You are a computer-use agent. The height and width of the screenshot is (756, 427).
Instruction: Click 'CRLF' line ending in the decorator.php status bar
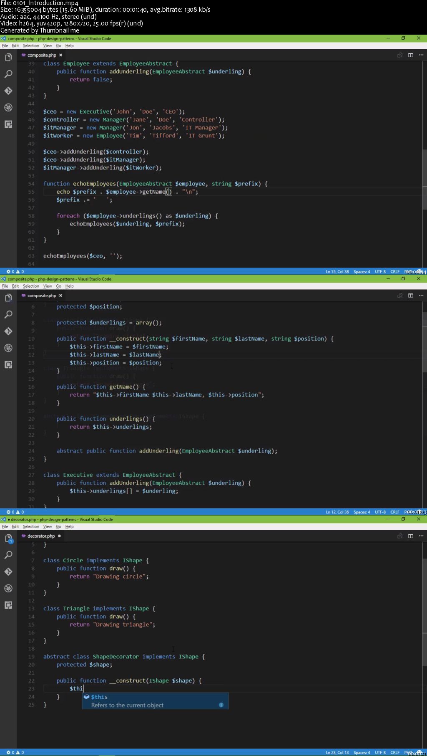[x=395, y=752]
